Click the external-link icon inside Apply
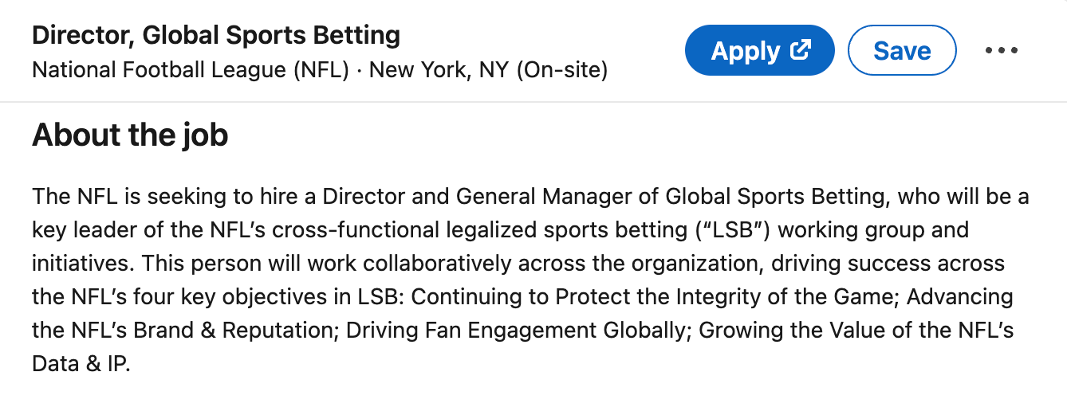This screenshot has height=411, width=1067. pyautogui.click(x=800, y=50)
